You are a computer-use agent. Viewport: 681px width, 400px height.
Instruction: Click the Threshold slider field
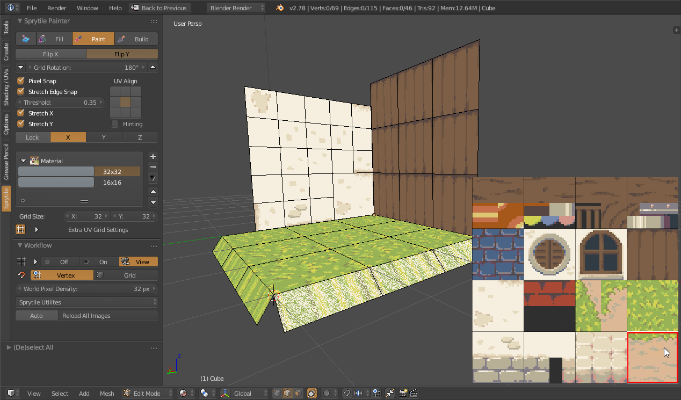(60, 102)
